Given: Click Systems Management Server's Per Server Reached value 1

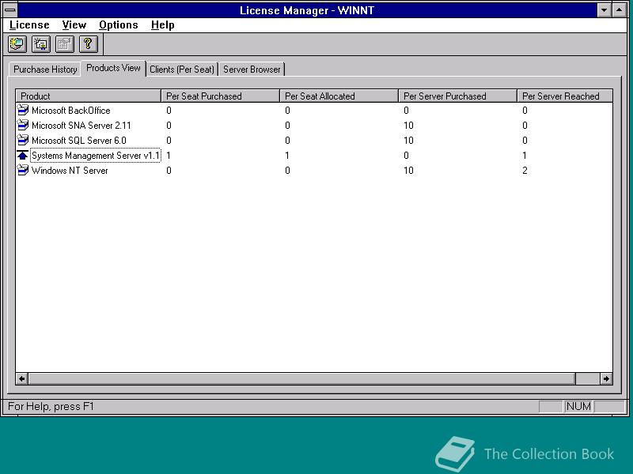Looking at the screenshot, I should click(524, 155).
